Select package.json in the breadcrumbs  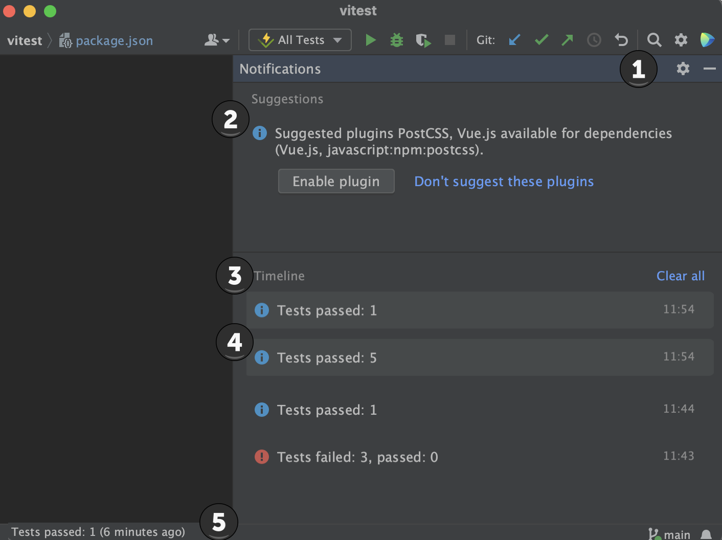114,40
